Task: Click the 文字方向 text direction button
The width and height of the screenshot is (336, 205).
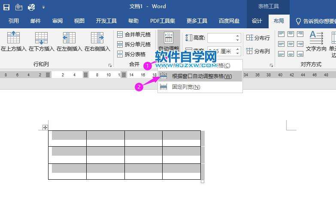Action: click(316, 41)
